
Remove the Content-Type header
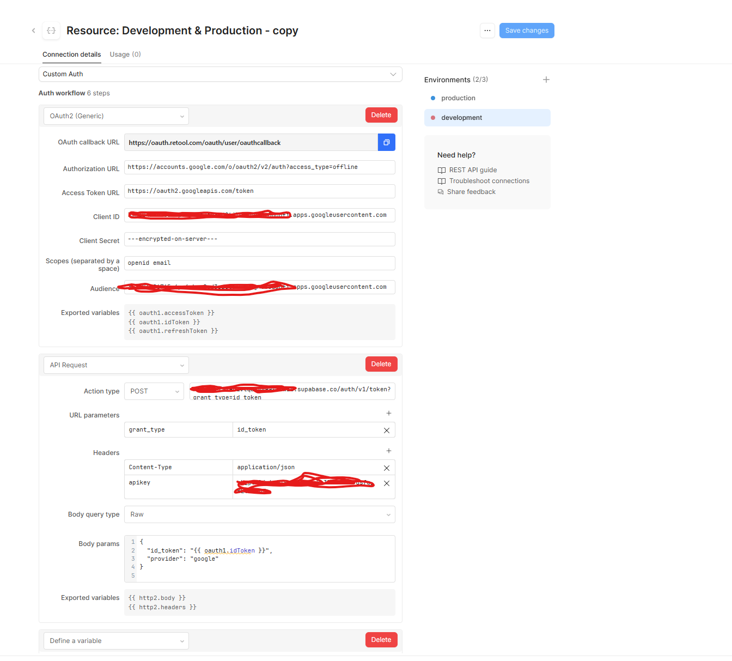pyautogui.click(x=386, y=468)
